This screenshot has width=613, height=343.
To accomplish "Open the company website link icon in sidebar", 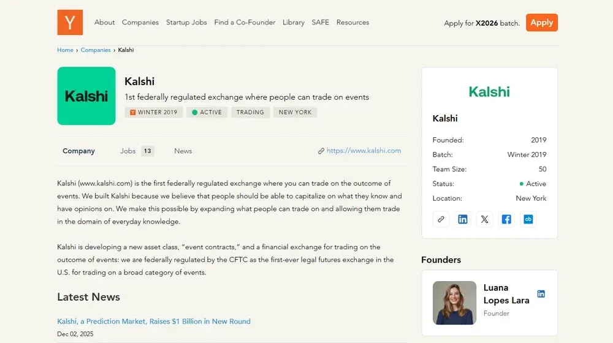I will tap(441, 219).
